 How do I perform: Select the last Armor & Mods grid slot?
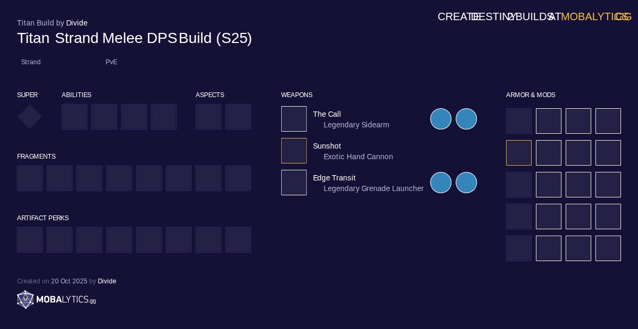(x=608, y=248)
